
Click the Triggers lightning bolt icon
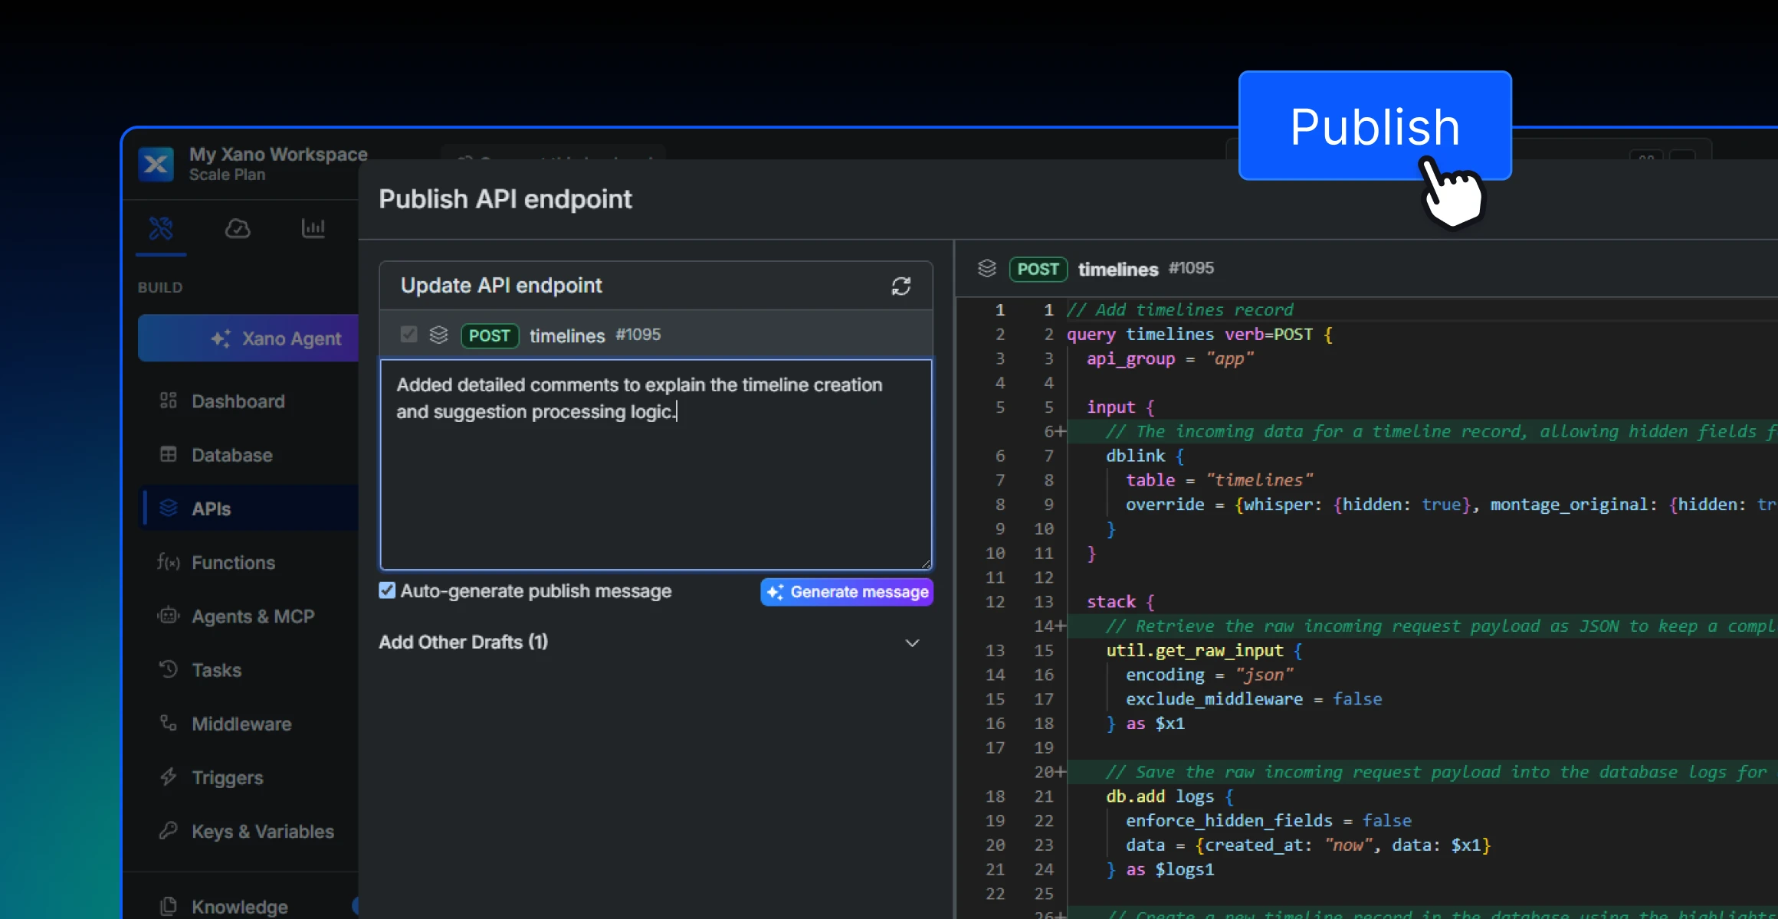point(168,777)
